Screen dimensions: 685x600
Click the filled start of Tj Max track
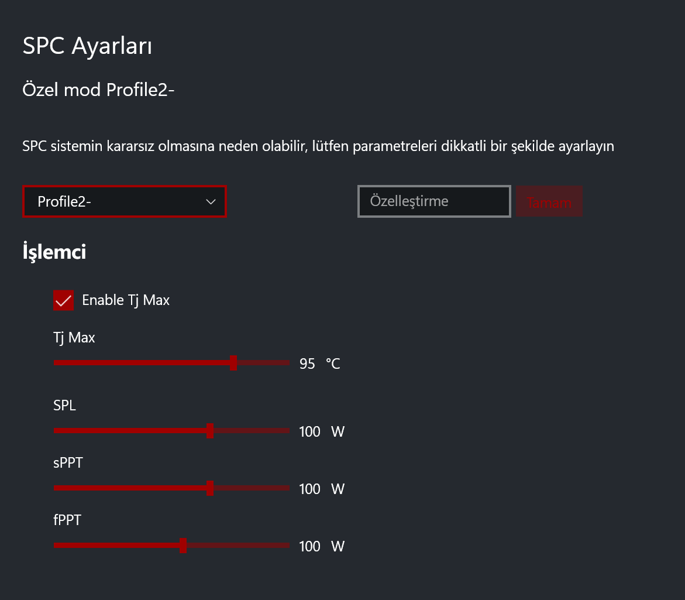142,363
